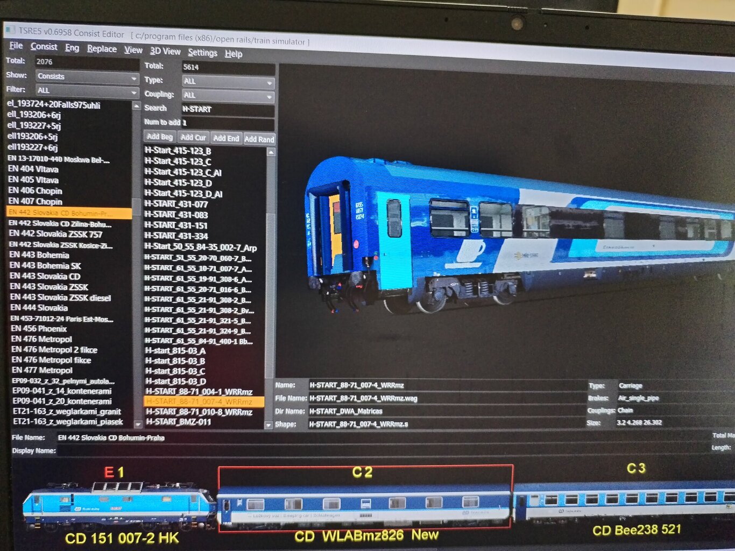Click the Num to add field
The image size is (735, 551).
pyautogui.click(x=228, y=123)
